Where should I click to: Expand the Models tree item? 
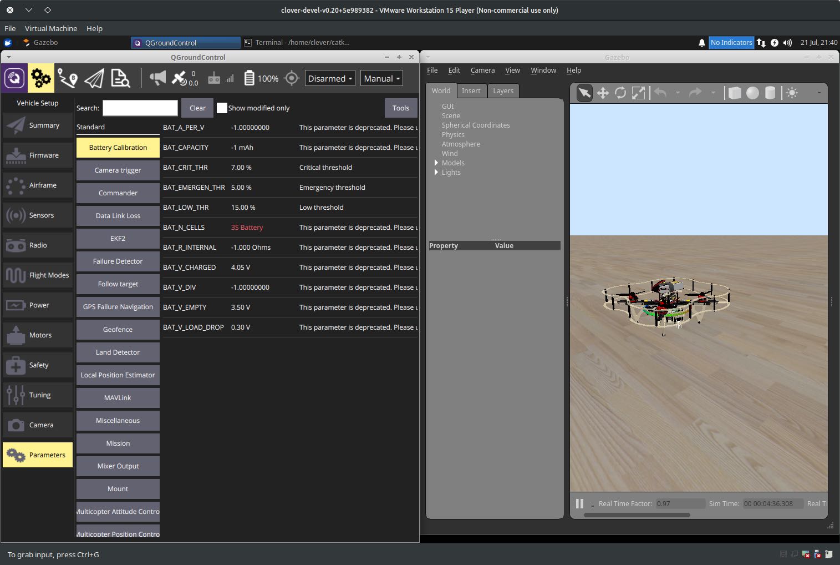436,163
